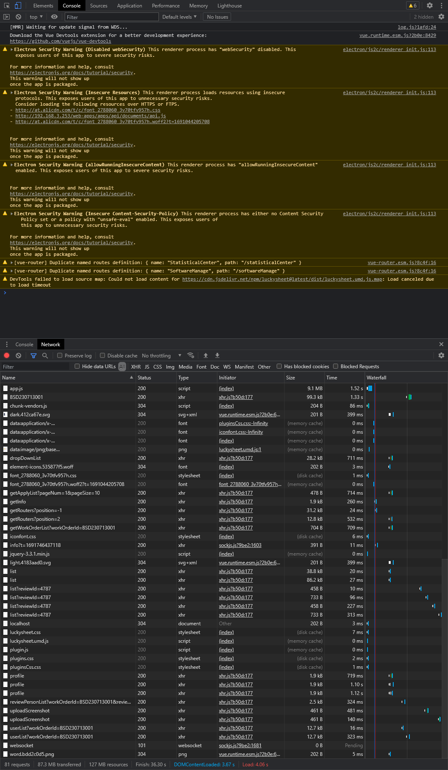Viewport: 448px width, 770px height.
Task: Click the No Issues button
Action: pyautogui.click(x=217, y=17)
